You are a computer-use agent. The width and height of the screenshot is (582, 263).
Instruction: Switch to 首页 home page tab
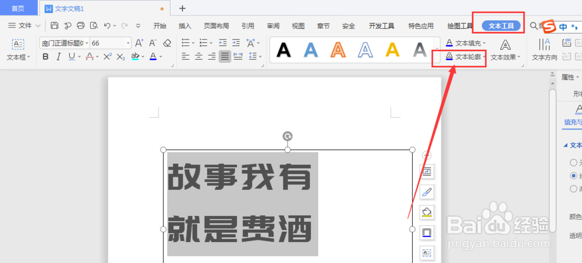point(18,8)
